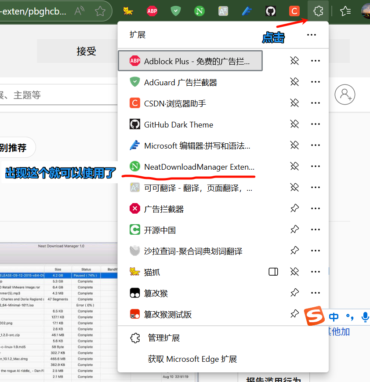Select 篡改猴测试版 extension entry
The width and height of the screenshot is (370, 382).
[190, 314]
